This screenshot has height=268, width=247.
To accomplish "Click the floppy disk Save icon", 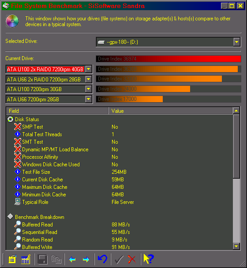I will [x=42, y=259].
